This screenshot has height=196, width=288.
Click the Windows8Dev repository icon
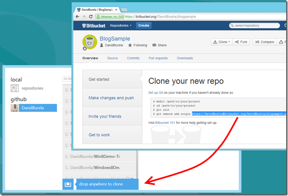[67, 168]
